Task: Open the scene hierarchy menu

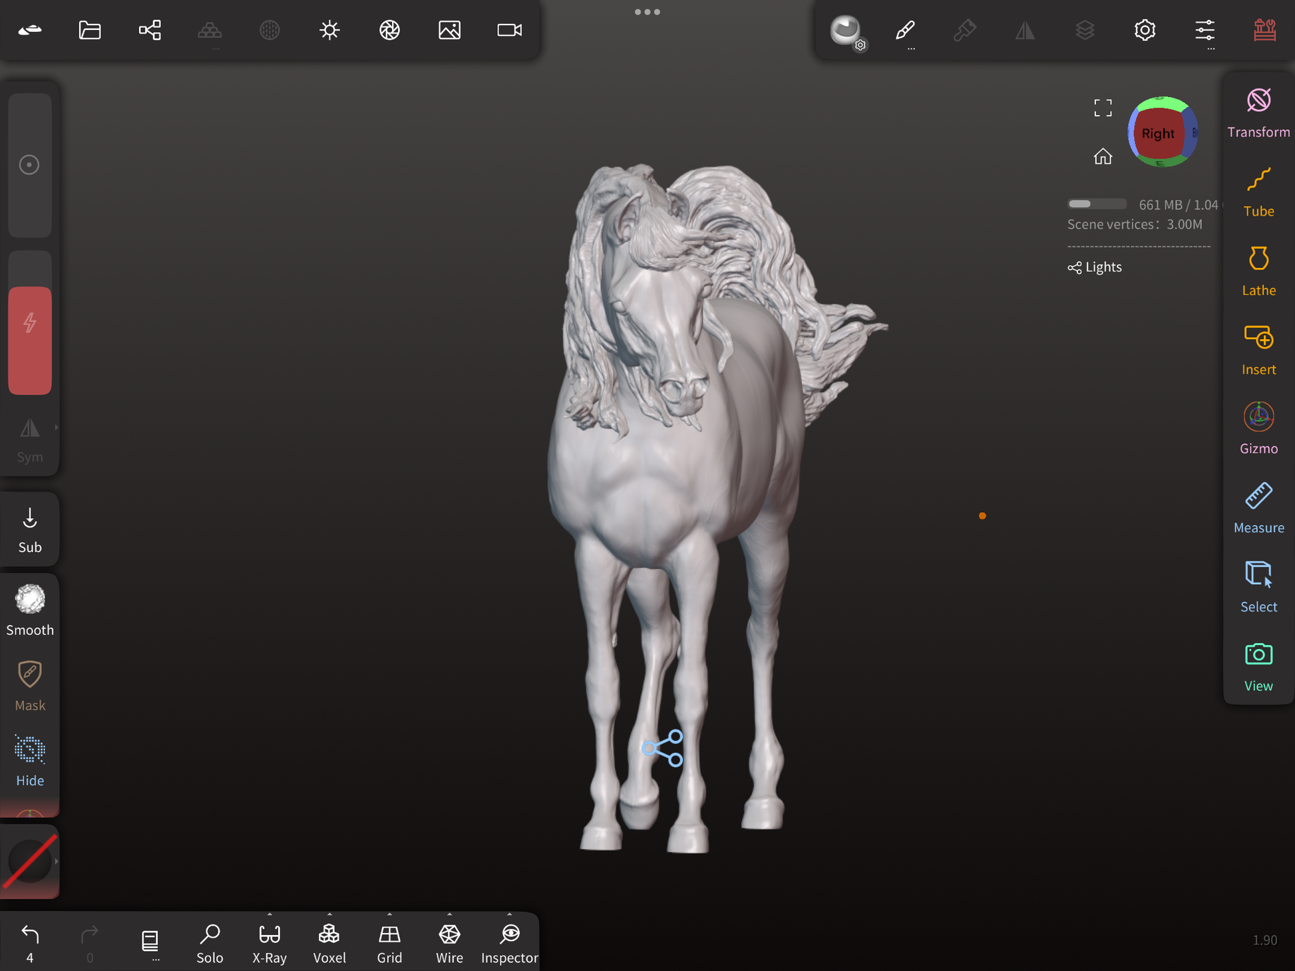Action: click(x=150, y=30)
